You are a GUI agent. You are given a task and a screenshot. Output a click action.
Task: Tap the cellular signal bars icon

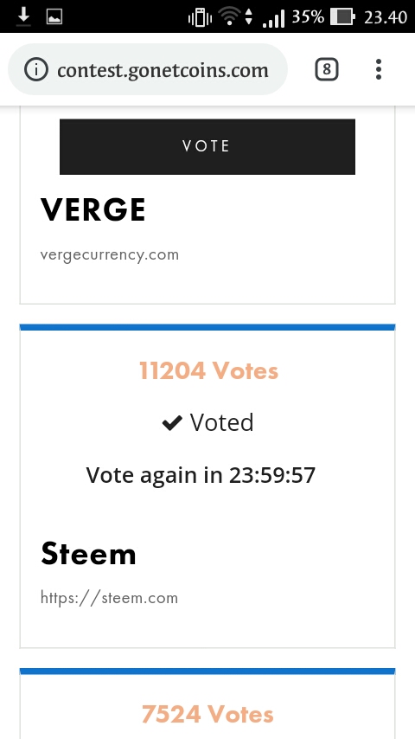pos(274,19)
